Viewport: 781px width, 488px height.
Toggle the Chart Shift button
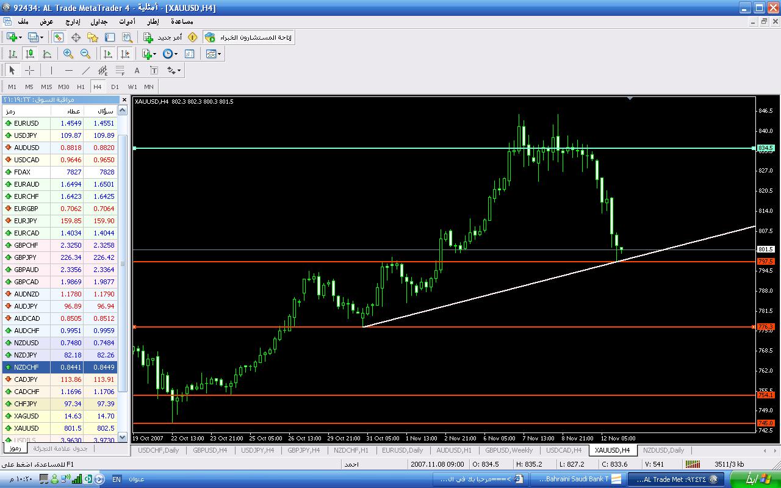pyautogui.click(x=125, y=54)
